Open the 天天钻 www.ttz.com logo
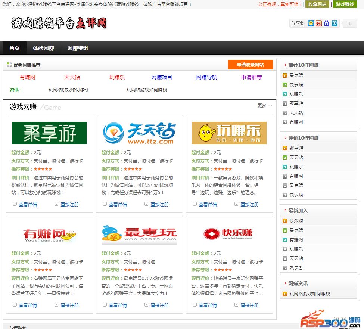Screen dimensions: 364x329 pos(139,133)
